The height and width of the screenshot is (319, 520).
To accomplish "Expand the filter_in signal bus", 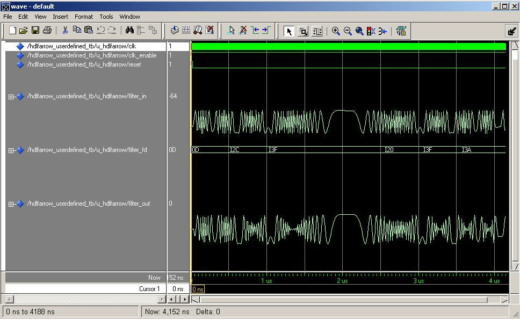I will 11,97.
